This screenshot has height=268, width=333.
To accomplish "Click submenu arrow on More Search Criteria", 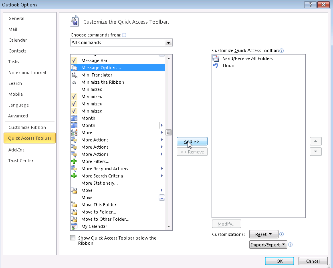I will [162, 176].
